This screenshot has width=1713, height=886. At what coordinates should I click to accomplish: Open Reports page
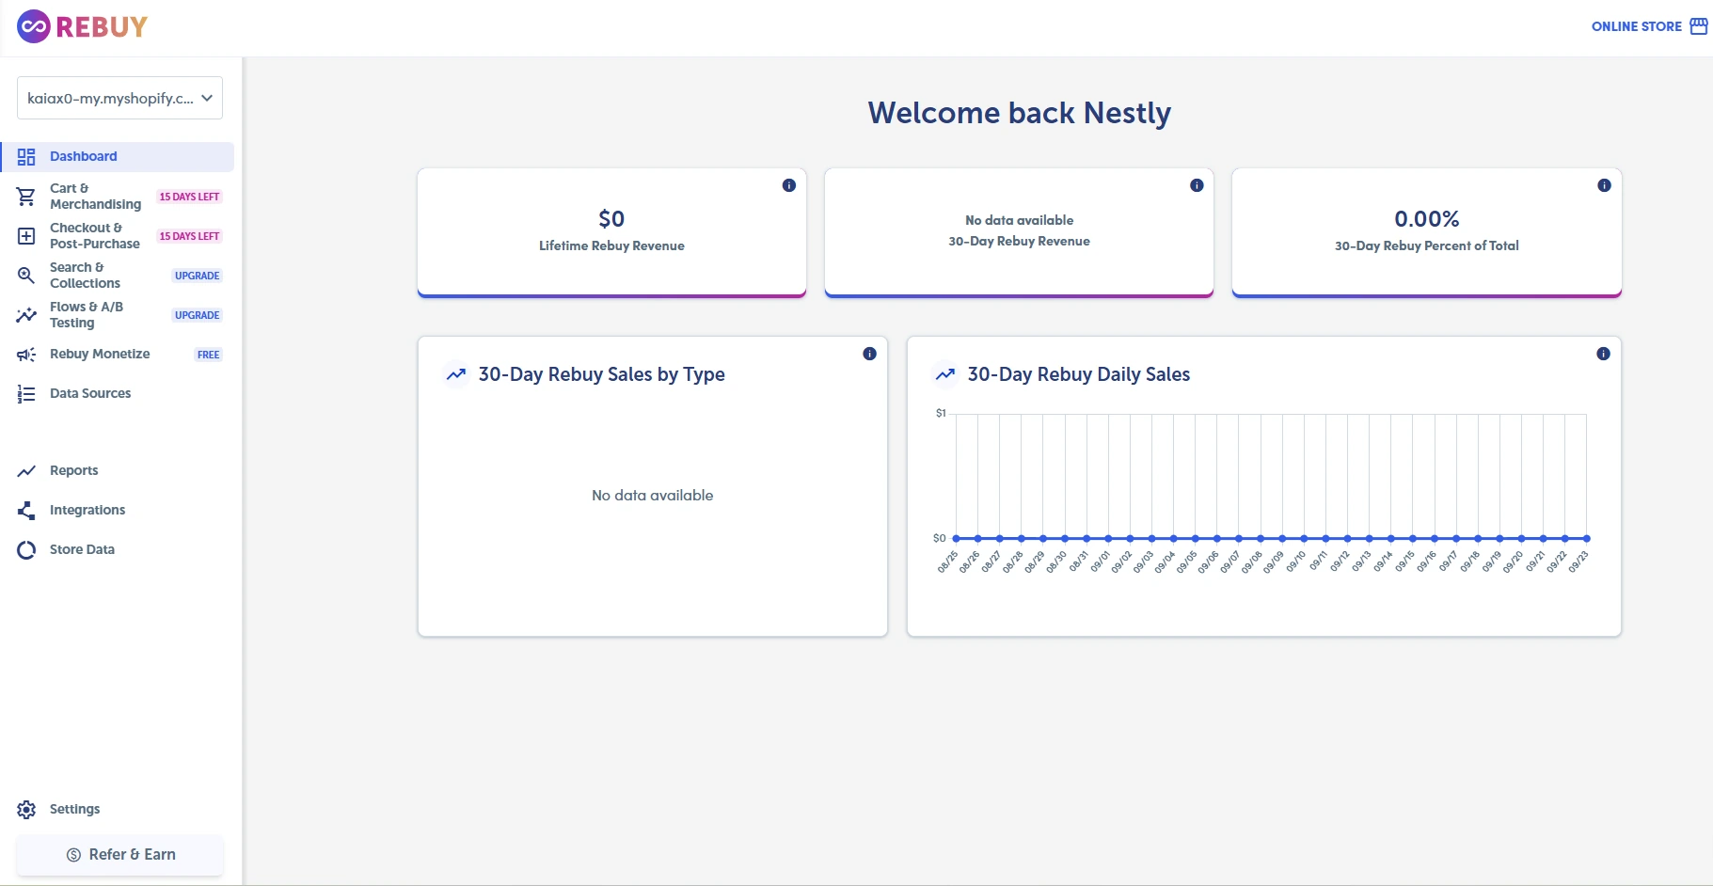coord(118,471)
